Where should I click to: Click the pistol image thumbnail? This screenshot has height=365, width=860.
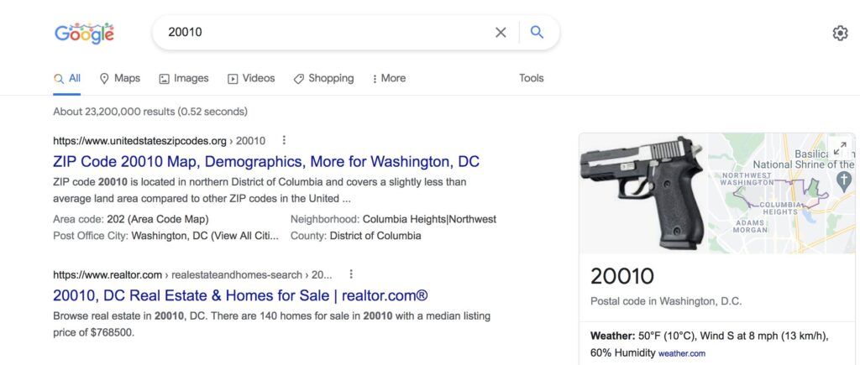click(643, 193)
